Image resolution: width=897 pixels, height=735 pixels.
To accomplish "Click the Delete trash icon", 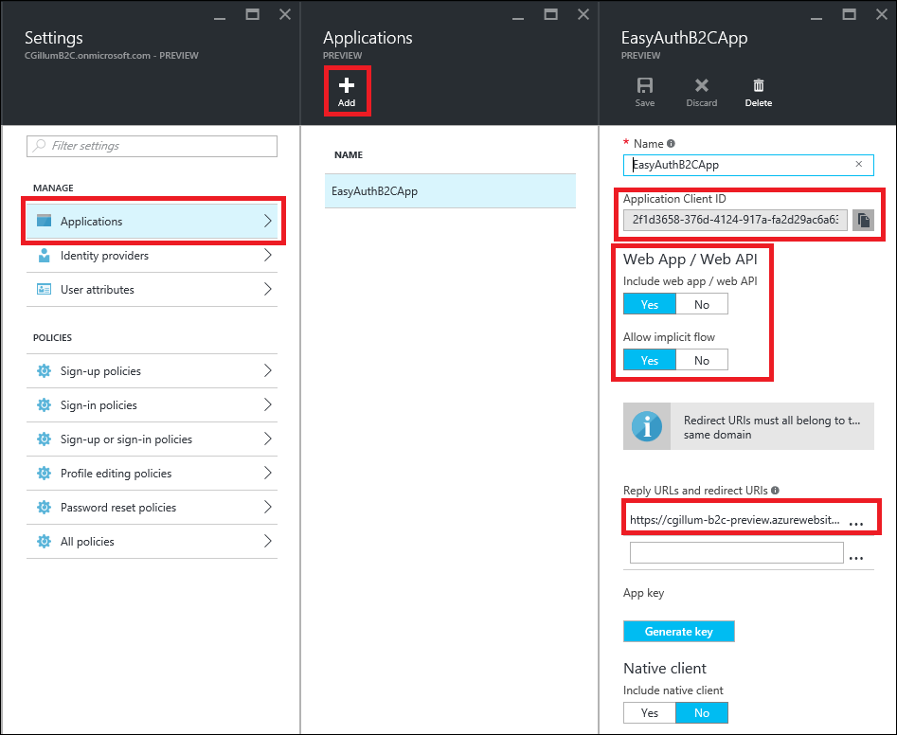I will click(758, 86).
